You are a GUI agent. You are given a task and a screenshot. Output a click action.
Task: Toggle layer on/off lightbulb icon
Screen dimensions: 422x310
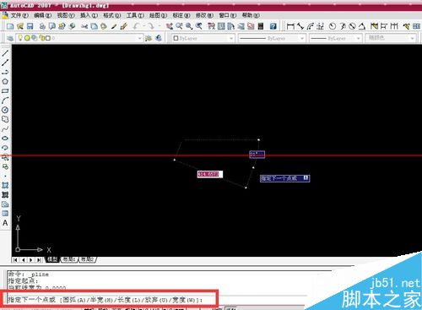point(20,38)
